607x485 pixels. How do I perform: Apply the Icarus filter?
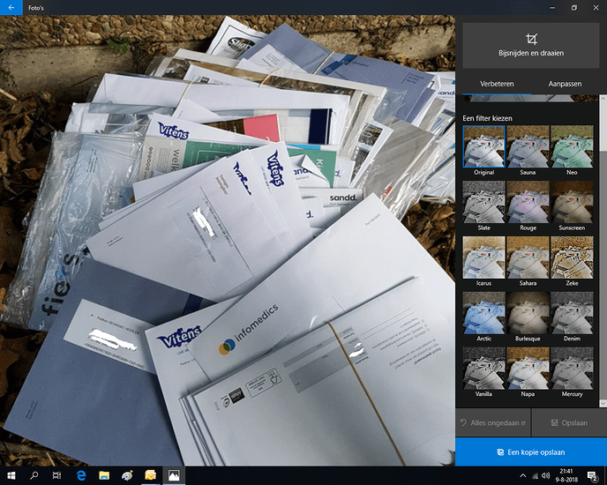tap(483, 257)
